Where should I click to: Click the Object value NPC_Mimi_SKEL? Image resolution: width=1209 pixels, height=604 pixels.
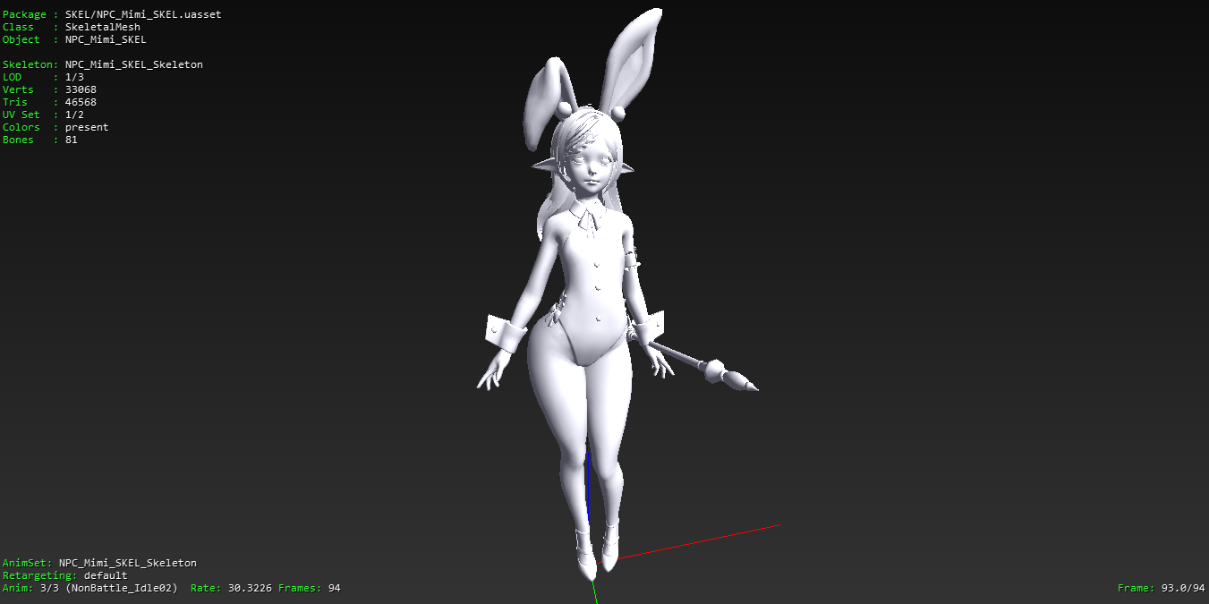tap(106, 39)
